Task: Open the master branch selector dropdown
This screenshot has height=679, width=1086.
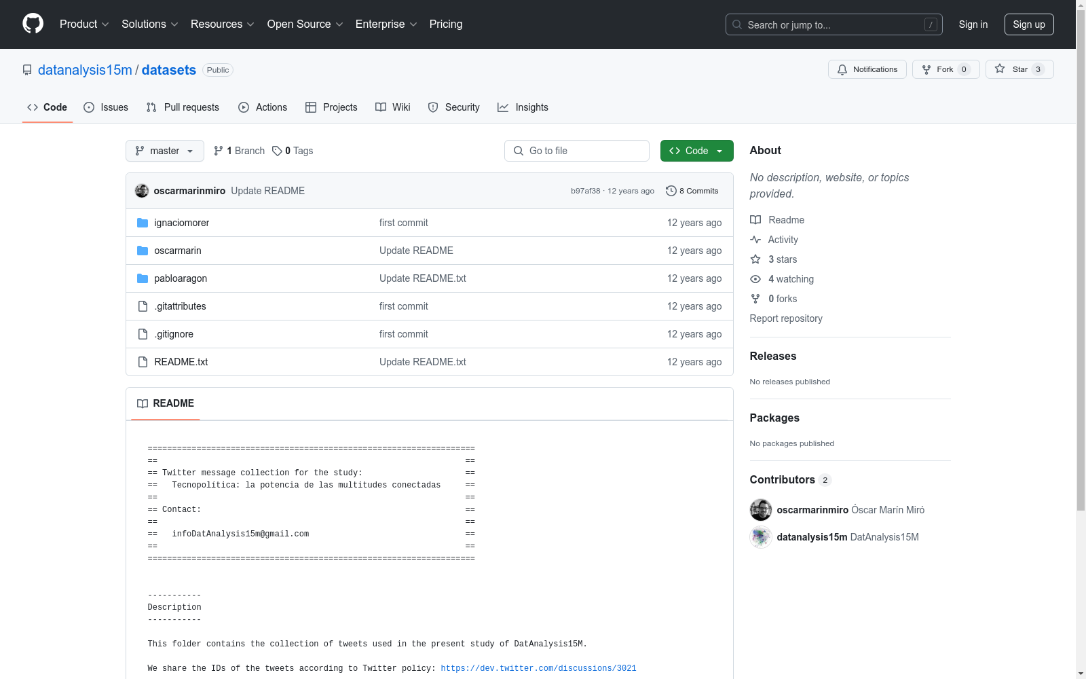Action: tap(165, 151)
